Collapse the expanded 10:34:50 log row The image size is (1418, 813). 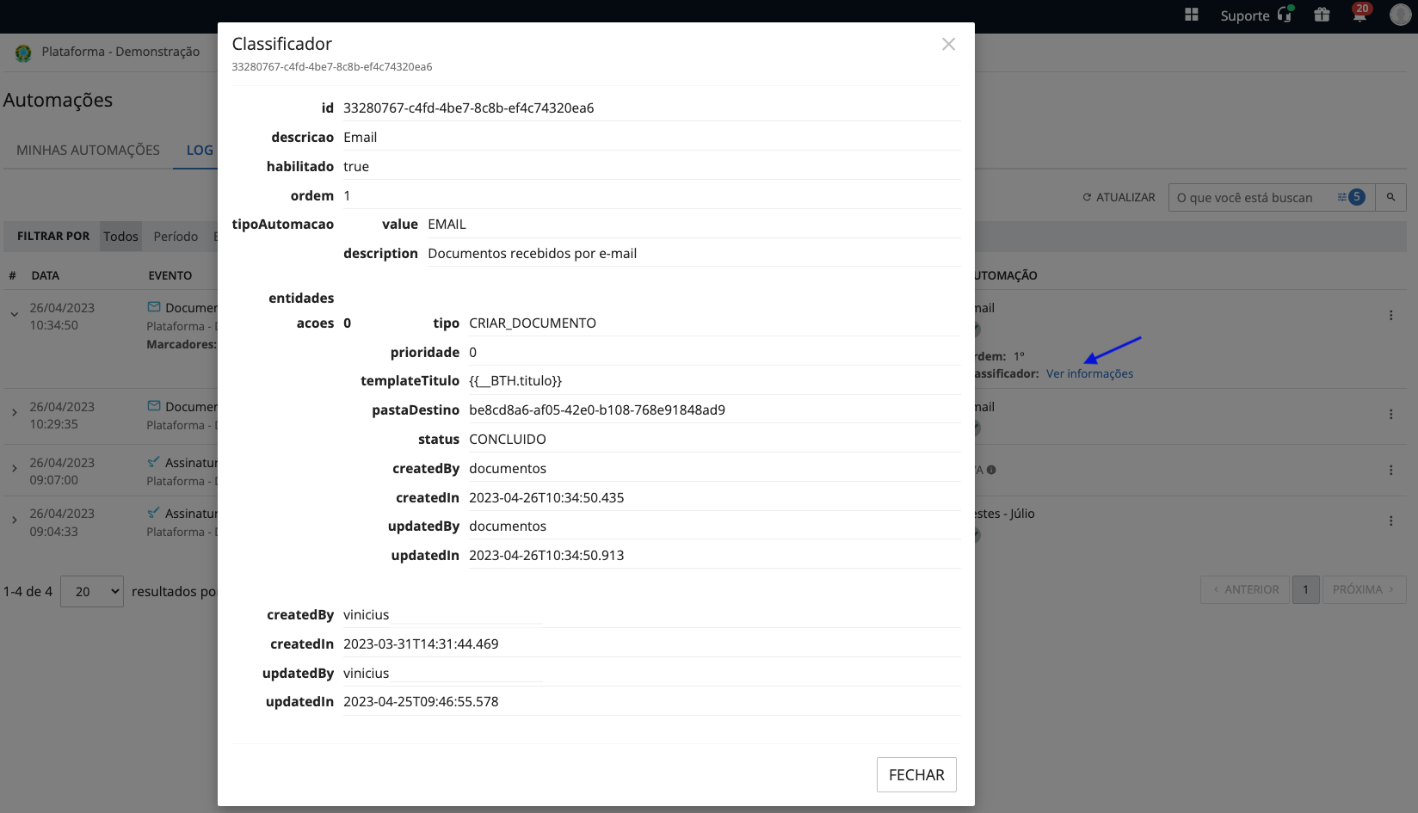15,315
